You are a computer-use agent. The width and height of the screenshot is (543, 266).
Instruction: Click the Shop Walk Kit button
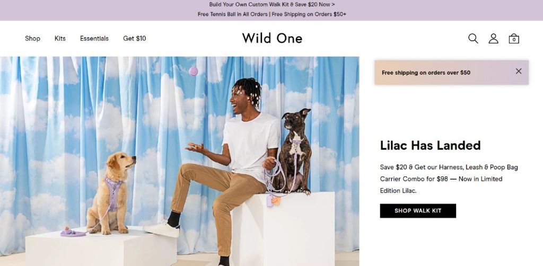418,211
